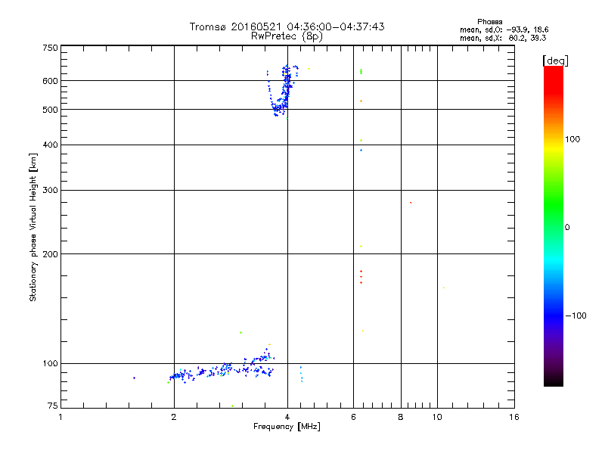This screenshot has height=454, width=605.
Task: Click the 'Frequency [MHz]' axis label
Action: click(287, 427)
